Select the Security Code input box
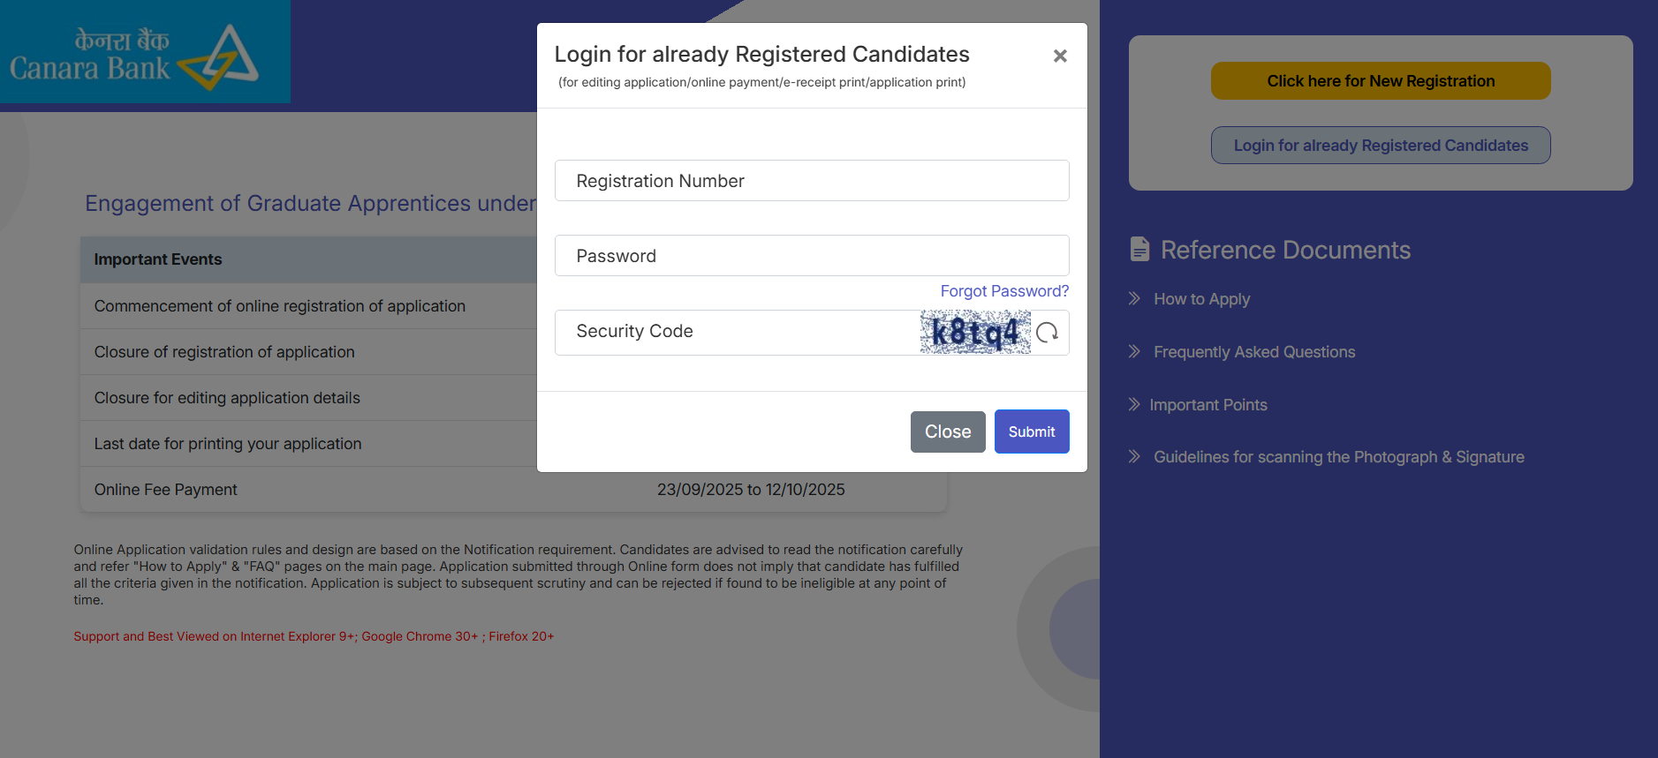Screen dimensions: 1658x758 click(x=738, y=332)
